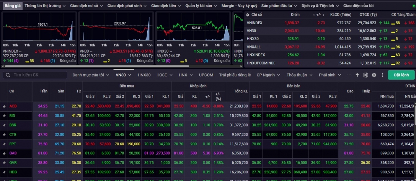
Task: Open the Thỏa thuận dropdown
Action: 300,75
